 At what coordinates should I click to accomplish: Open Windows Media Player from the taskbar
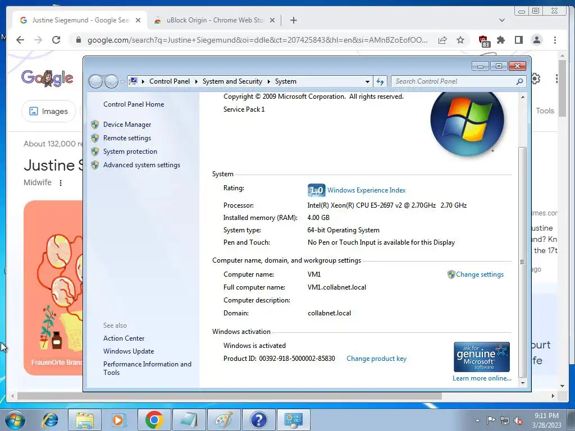click(x=118, y=420)
